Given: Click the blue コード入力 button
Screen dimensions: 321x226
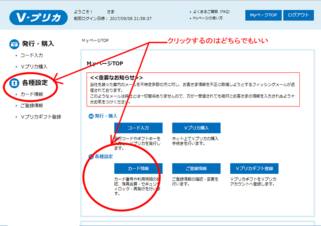Looking at the screenshot, I should (138, 128).
